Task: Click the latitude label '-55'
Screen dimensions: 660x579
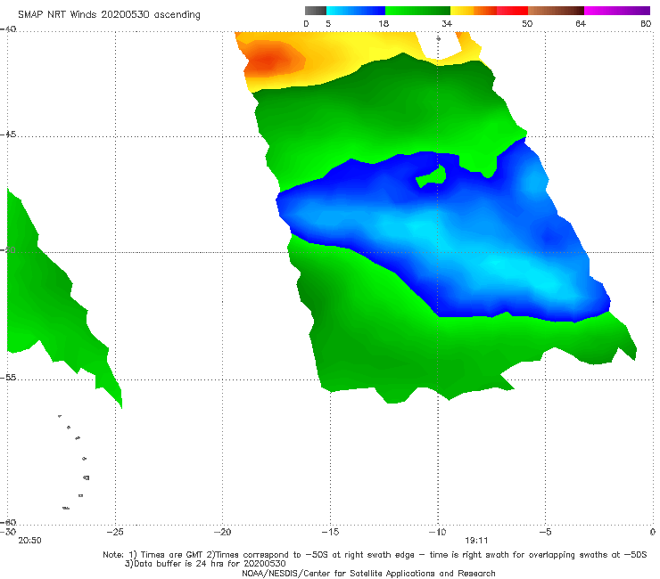Action: click(x=8, y=378)
